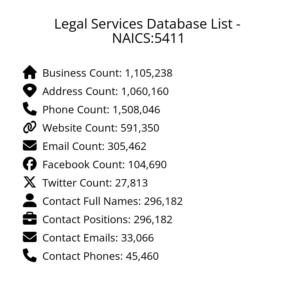Click the Website Count: 591,350 text
This screenshot has height=293, width=293.
(x=101, y=128)
